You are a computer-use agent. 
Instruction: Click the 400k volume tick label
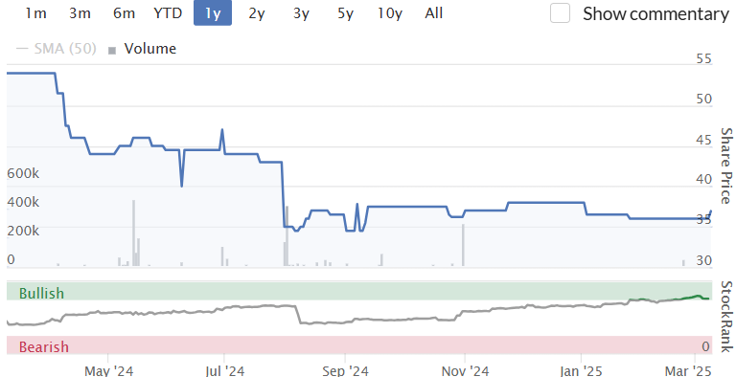23,202
